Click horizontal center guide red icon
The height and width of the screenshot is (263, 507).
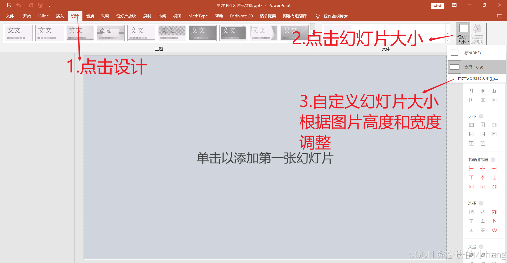click(x=483, y=168)
